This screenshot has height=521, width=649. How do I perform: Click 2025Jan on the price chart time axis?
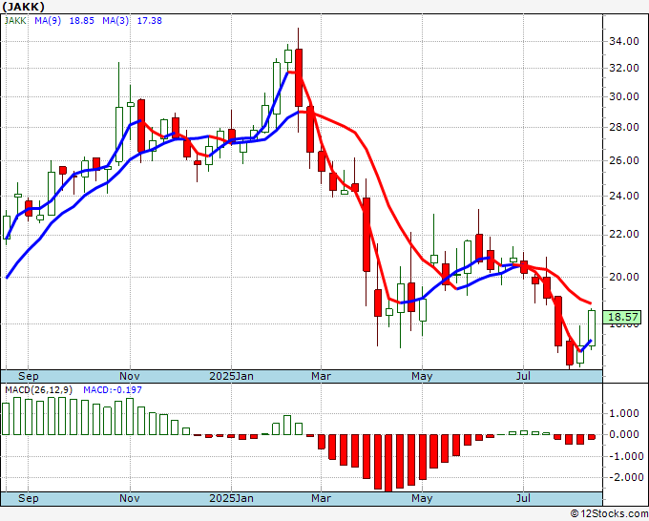coord(231,376)
